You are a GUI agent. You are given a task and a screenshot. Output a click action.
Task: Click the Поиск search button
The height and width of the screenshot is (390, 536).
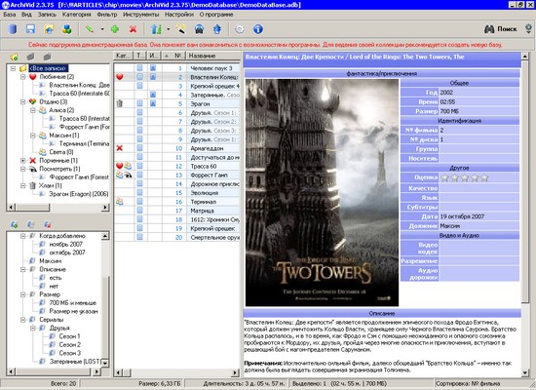click(x=501, y=29)
